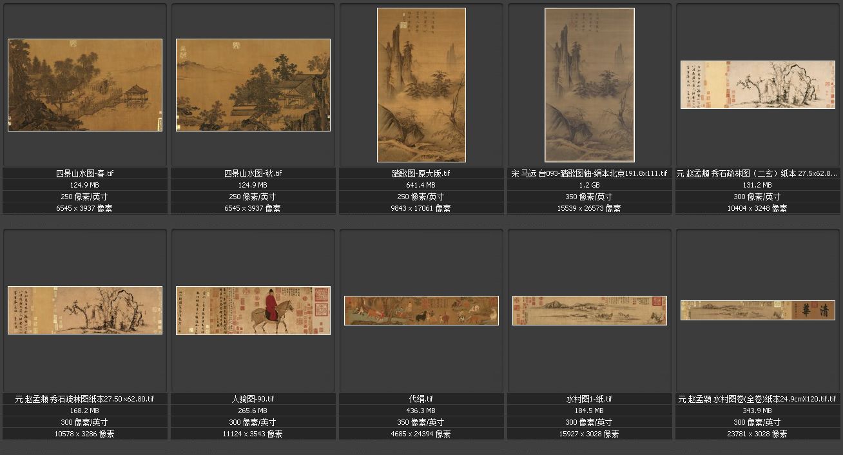Click the 10578 x 3286 像素 dimensions label
This screenshot has width=843, height=455.
pyautogui.click(x=85, y=434)
